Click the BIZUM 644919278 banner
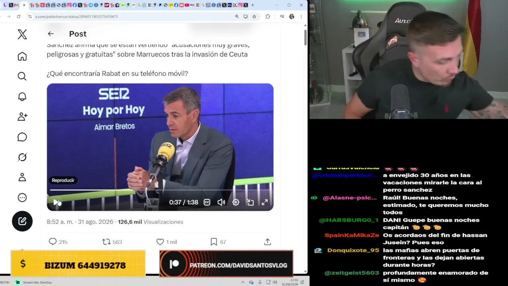The image size is (508, 286). click(x=78, y=263)
